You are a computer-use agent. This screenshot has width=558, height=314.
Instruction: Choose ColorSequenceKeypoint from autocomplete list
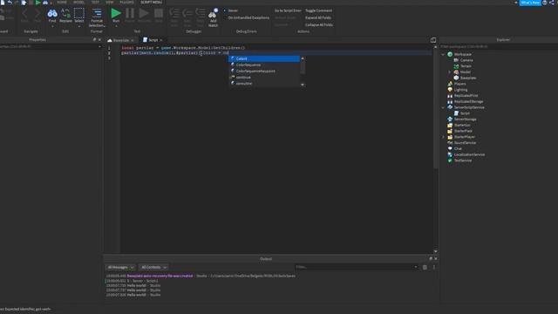pyautogui.click(x=264, y=72)
